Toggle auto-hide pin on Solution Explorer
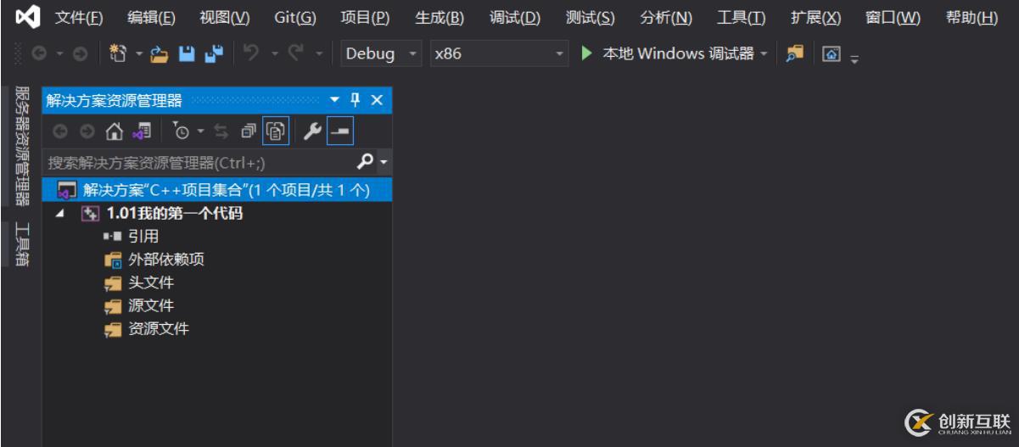This screenshot has width=1019, height=447. [x=356, y=100]
